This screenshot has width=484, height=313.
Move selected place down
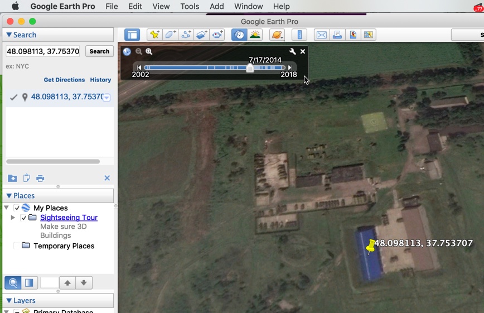[84, 283]
